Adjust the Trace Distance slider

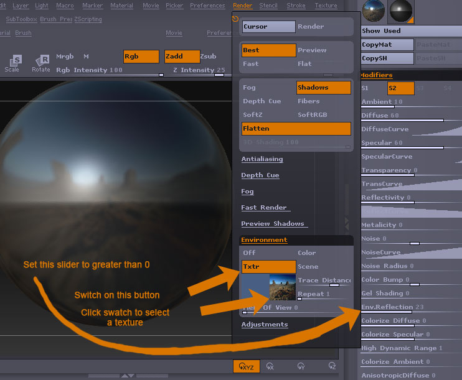point(324,282)
